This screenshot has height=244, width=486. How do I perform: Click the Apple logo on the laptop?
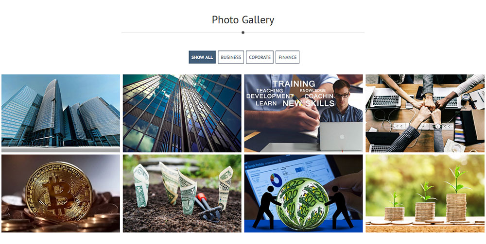(342, 136)
